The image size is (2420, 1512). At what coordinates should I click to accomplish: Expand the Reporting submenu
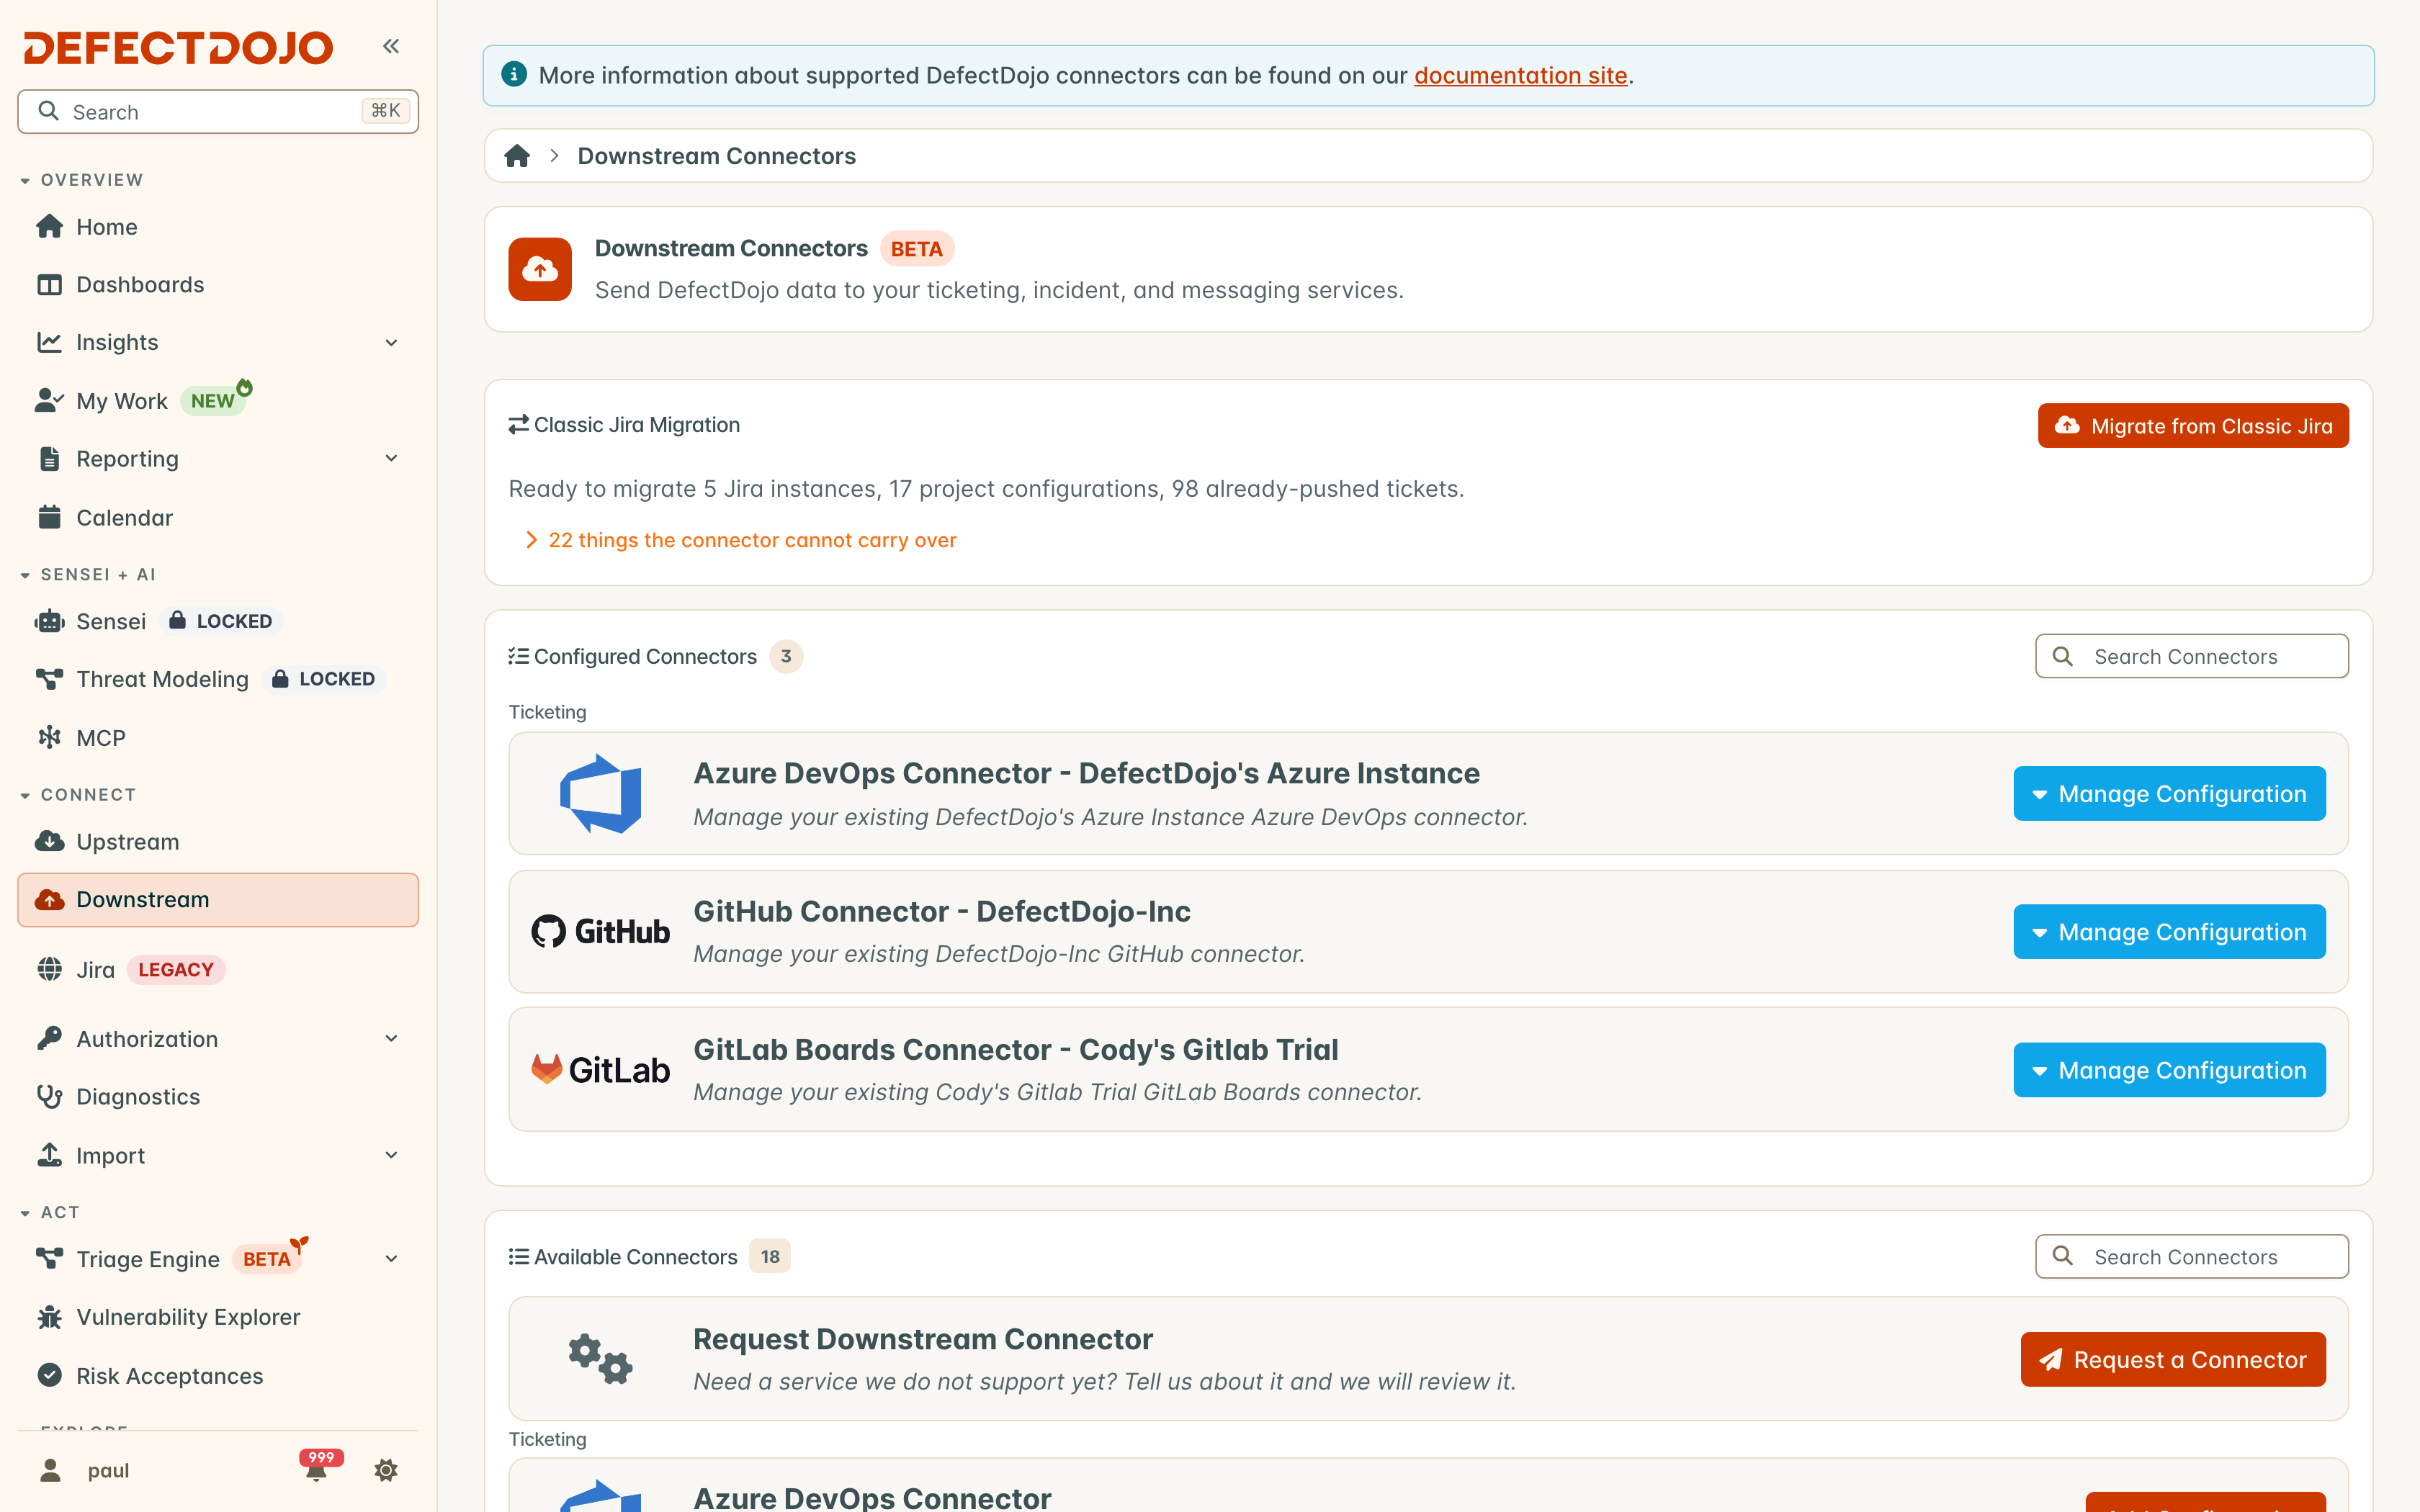(x=391, y=458)
